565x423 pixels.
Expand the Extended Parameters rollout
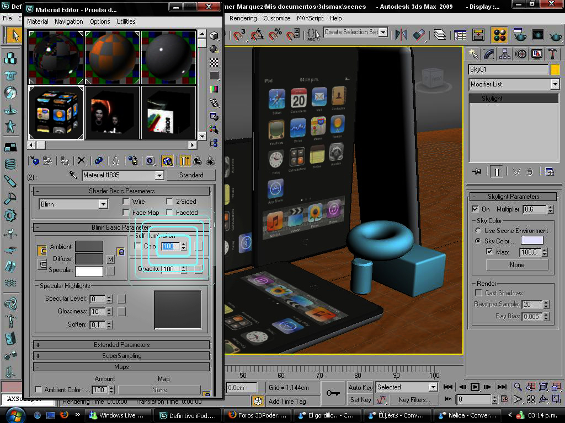click(121, 345)
